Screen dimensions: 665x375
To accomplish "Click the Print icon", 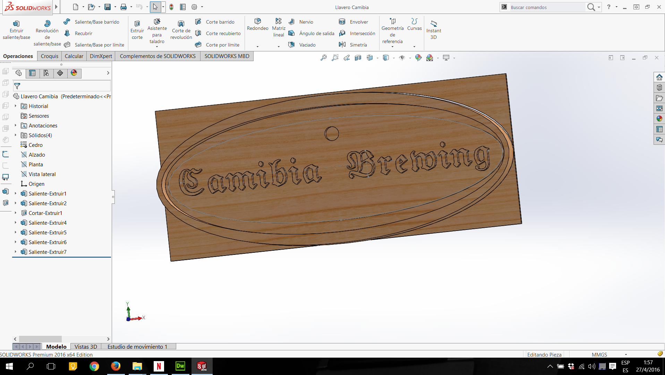I will [x=123, y=7].
